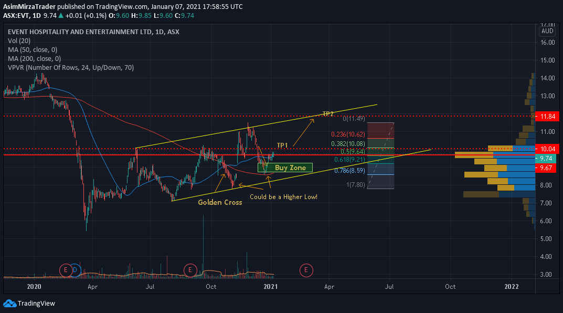Click the E earnings marker after 2021

(306, 270)
